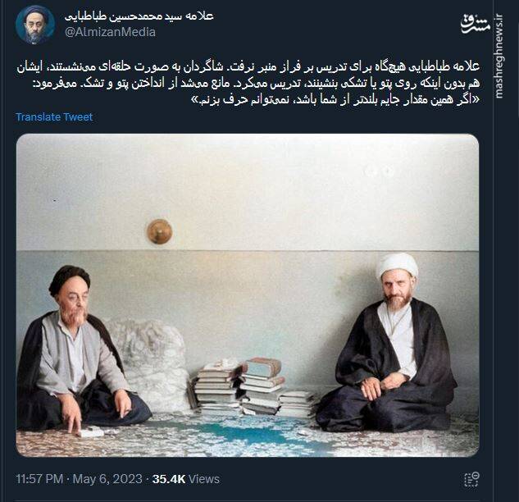519x502 pixels.
Task: Click the stack of books between the men
Action: [x=253, y=386]
